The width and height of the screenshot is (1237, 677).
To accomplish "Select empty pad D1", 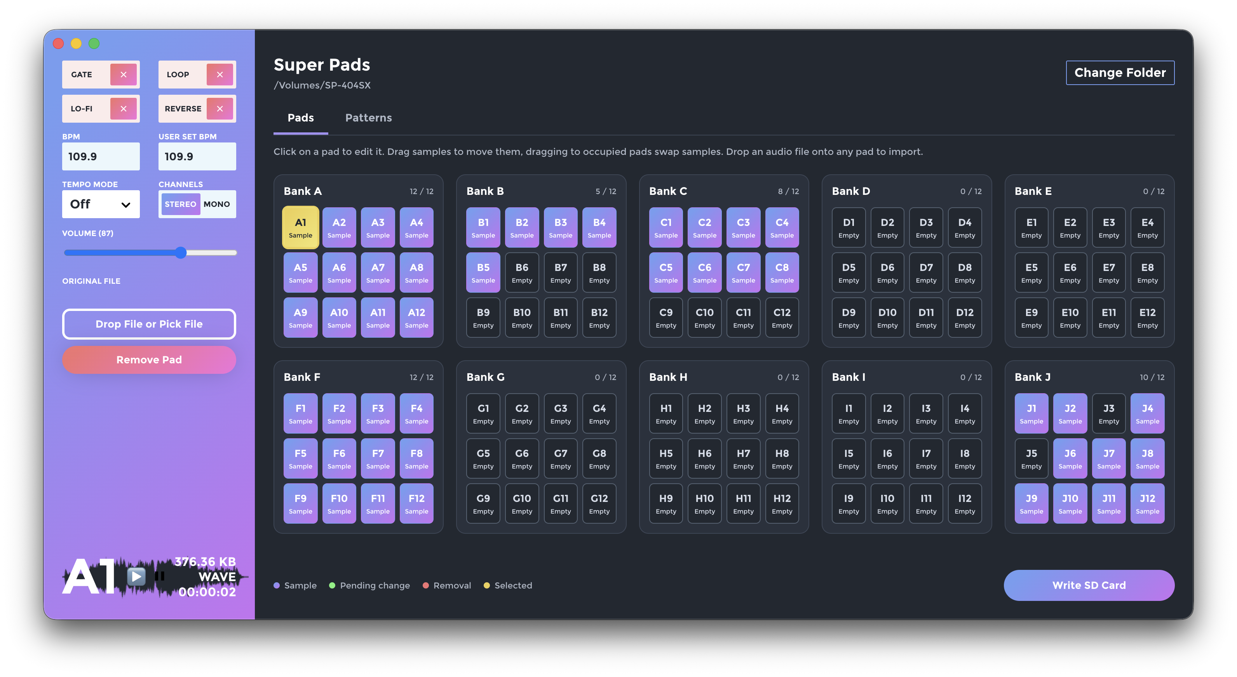I will pyautogui.click(x=848, y=227).
